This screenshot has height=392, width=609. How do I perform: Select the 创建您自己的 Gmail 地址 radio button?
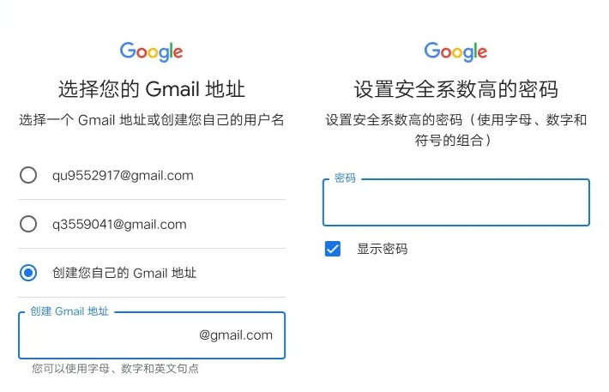pos(28,273)
